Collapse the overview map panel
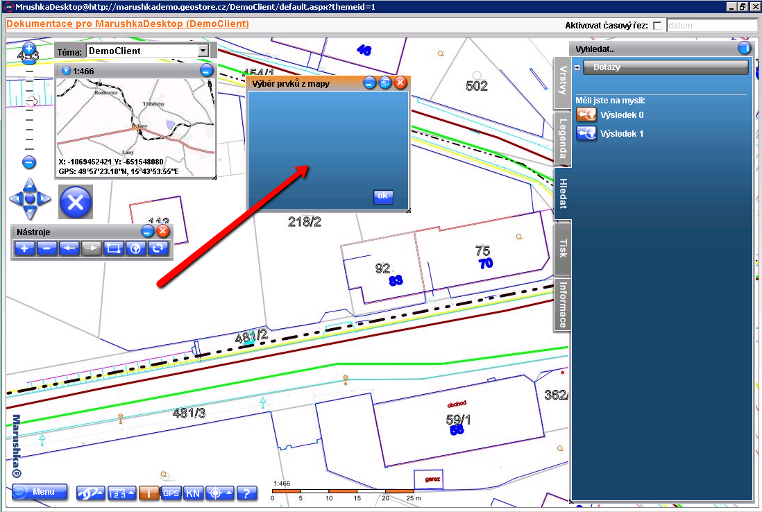 [206, 71]
